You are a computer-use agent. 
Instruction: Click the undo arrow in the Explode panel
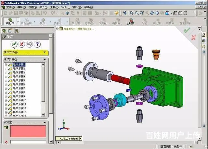(29, 44)
